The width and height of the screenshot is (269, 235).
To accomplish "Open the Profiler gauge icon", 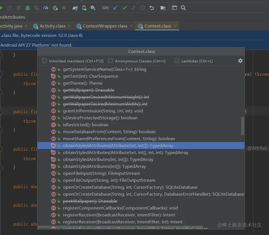I will [x=46, y=8].
